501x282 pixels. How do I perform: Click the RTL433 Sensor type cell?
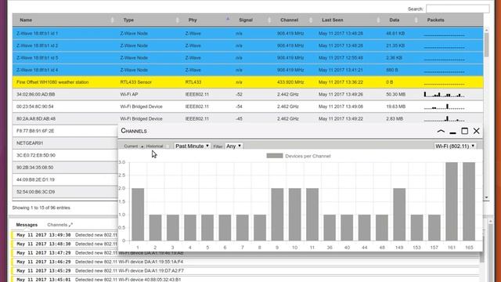coord(136,82)
